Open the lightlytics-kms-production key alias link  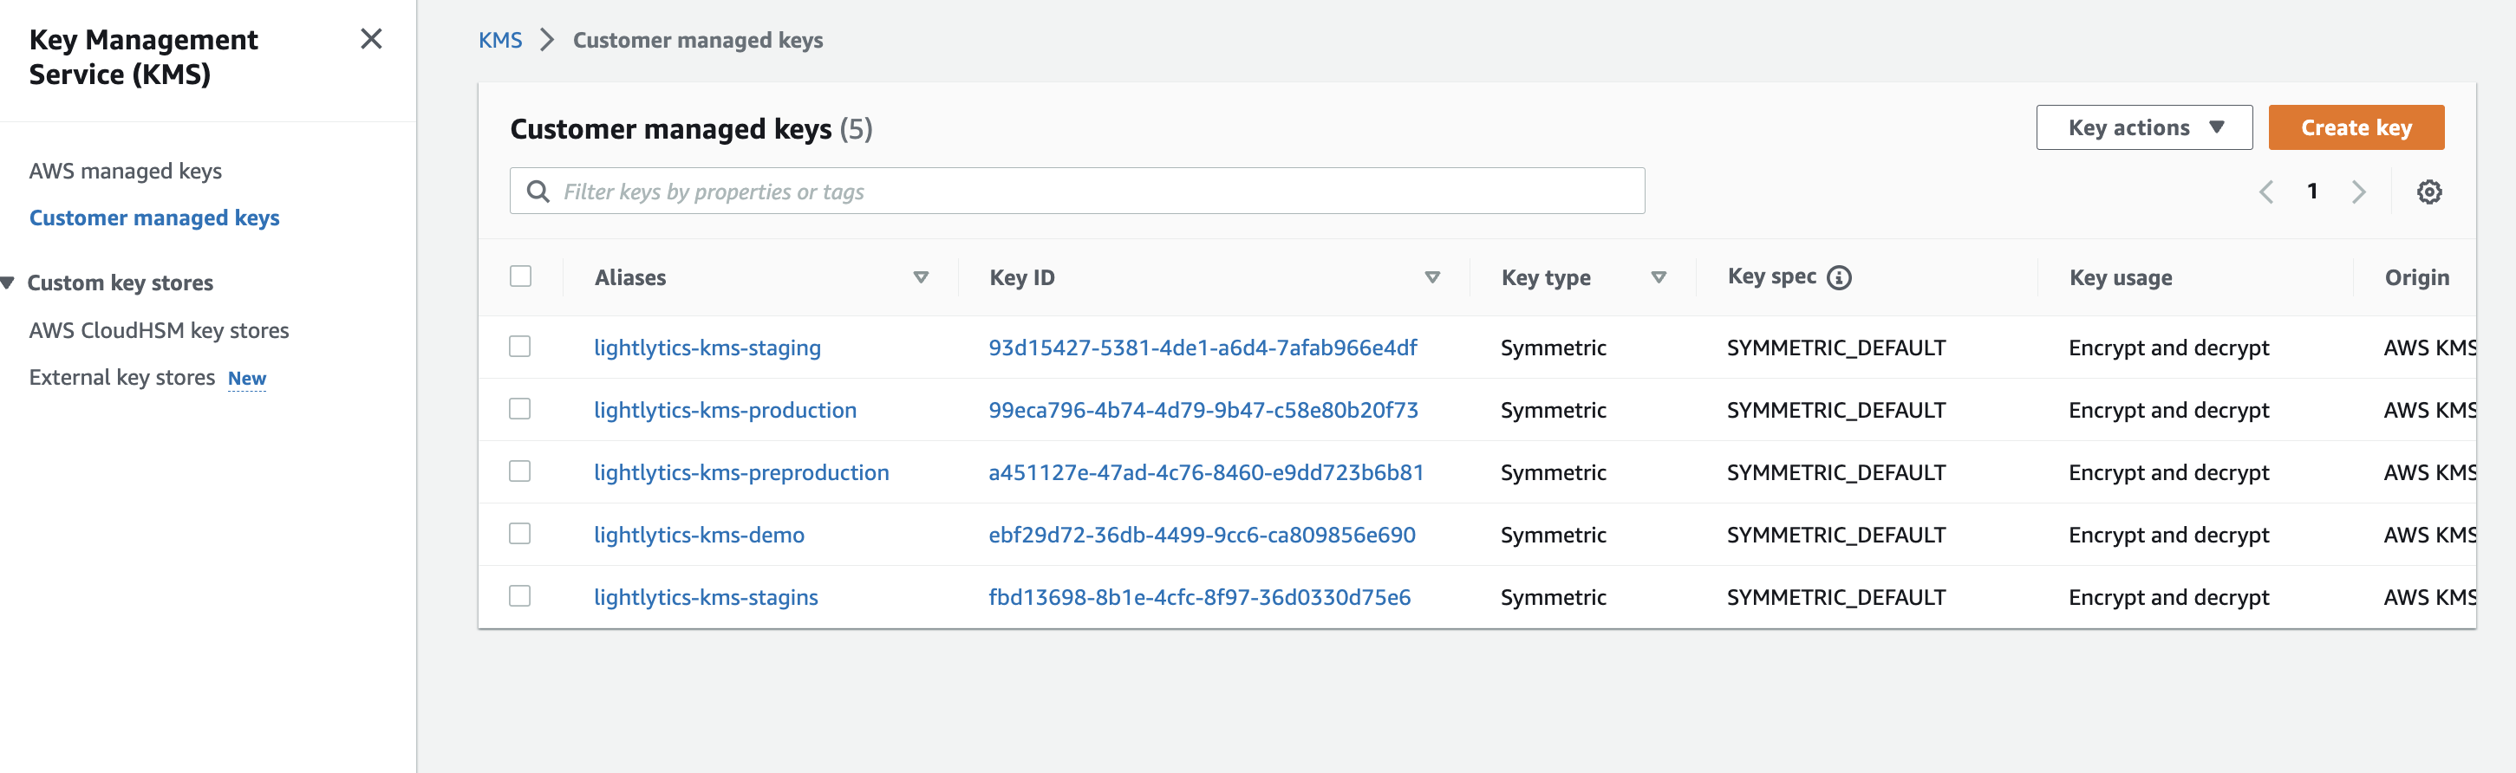(x=725, y=410)
